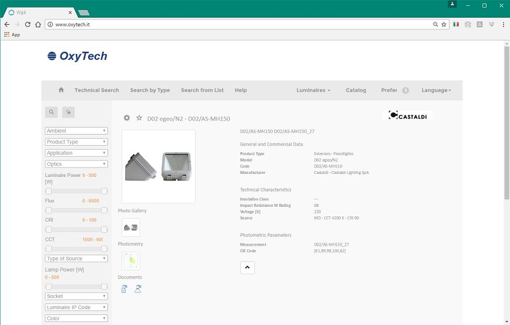This screenshot has width=510, height=325.
Task: Collapse details with the up-arrow button
Action: pyautogui.click(x=247, y=267)
